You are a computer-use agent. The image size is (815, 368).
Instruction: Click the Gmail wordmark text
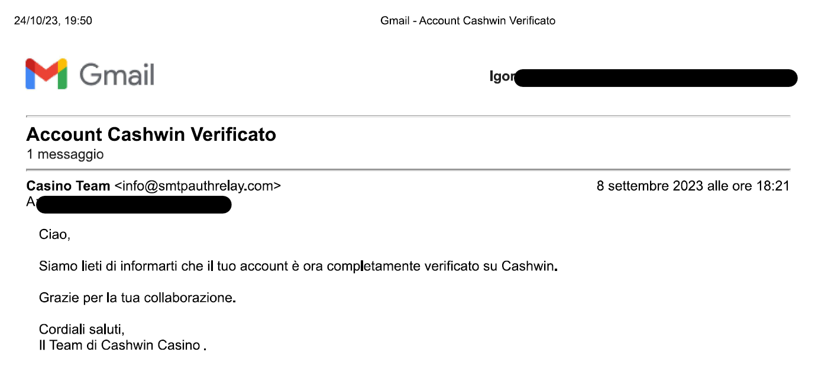pos(117,75)
